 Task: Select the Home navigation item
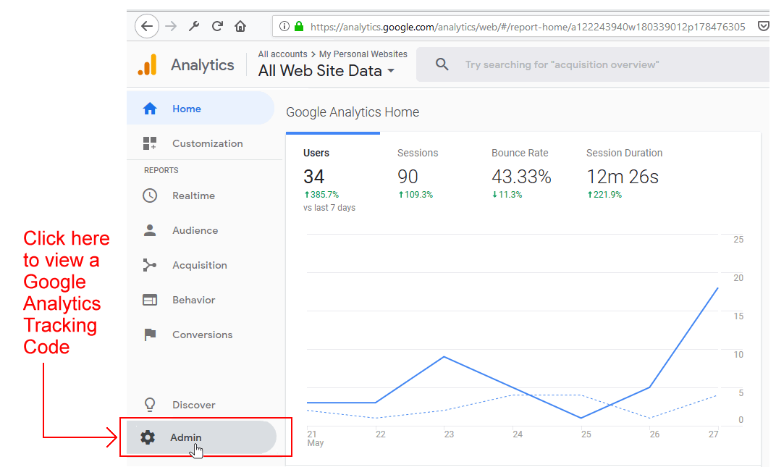point(186,109)
